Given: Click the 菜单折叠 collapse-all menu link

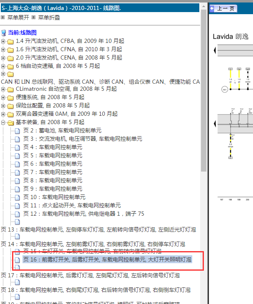Looking at the screenshot, I should click(x=49, y=17).
